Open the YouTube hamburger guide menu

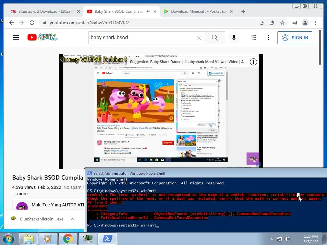tap(16, 38)
